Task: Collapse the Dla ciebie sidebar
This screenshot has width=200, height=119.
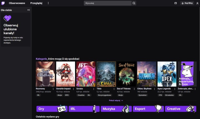Action: point(28,10)
